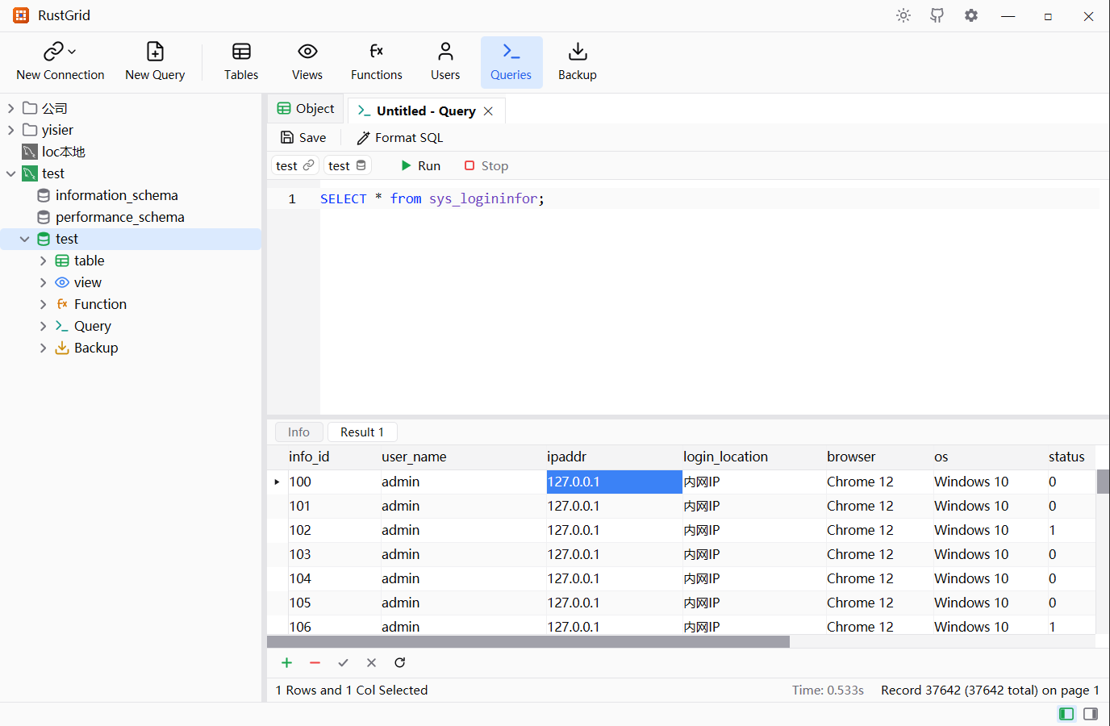The width and height of the screenshot is (1110, 726).
Task: Open settings gear icon
Action: (x=971, y=15)
